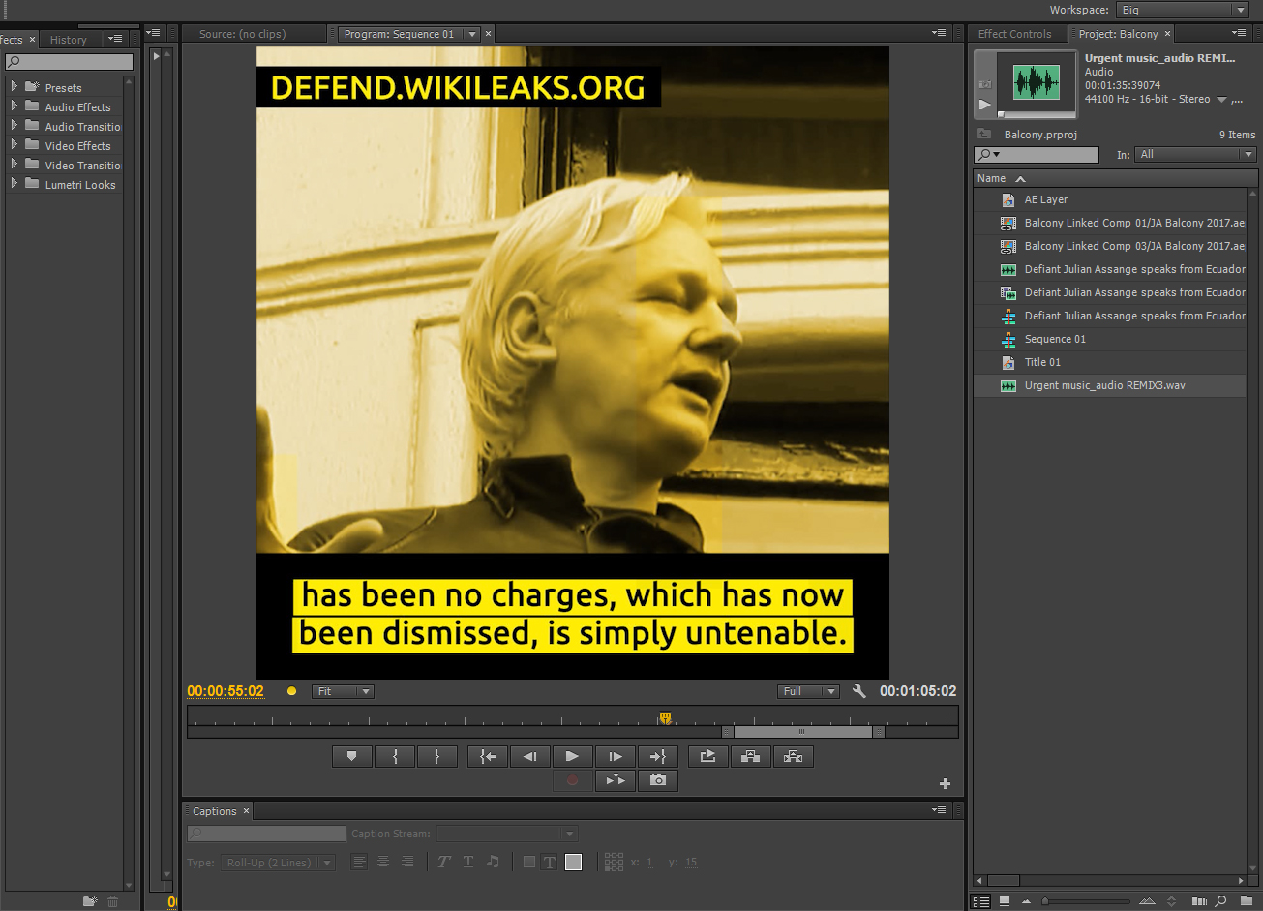Click the Extract button
This screenshot has width=1263, height=911.
[794, 757]
